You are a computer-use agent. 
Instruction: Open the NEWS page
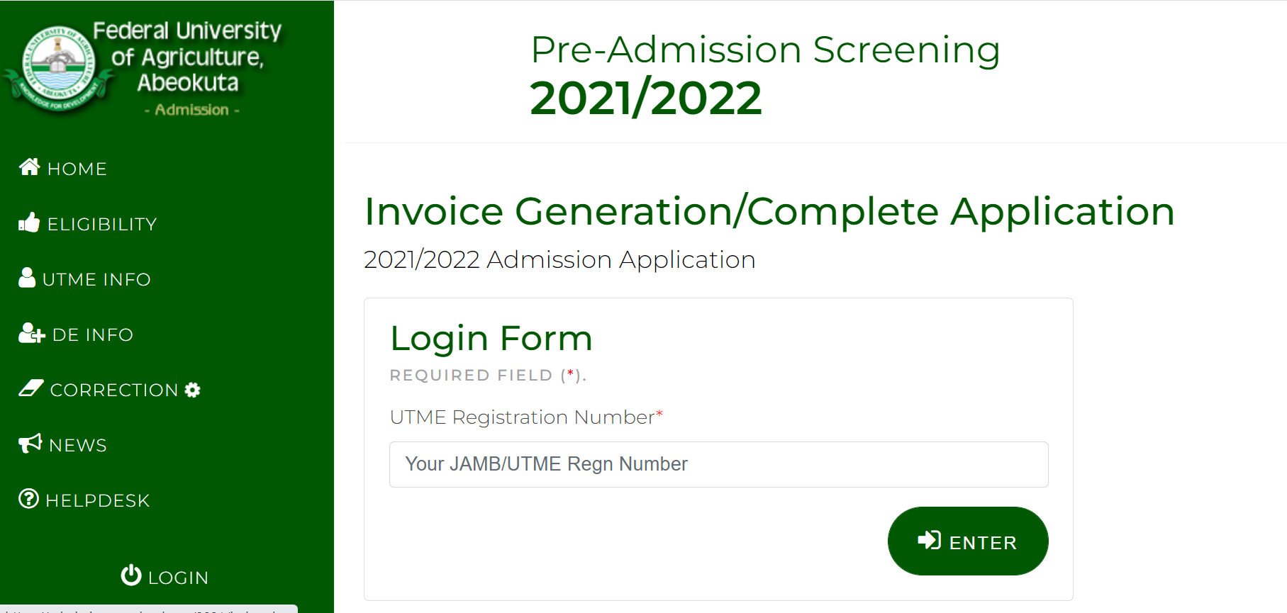click(x=77, y=444)
